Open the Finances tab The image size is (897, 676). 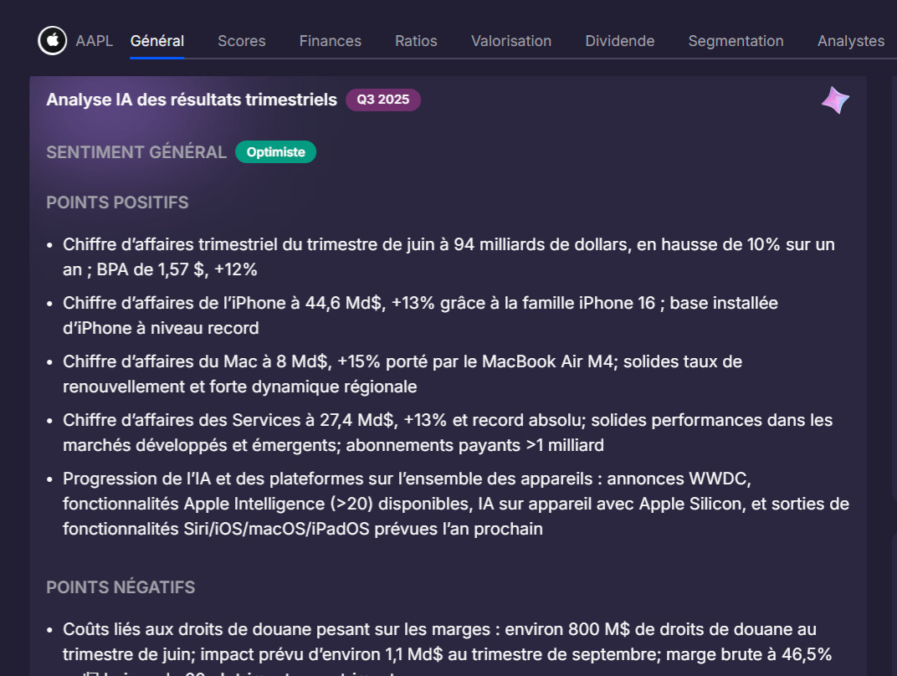coord(330,40)
